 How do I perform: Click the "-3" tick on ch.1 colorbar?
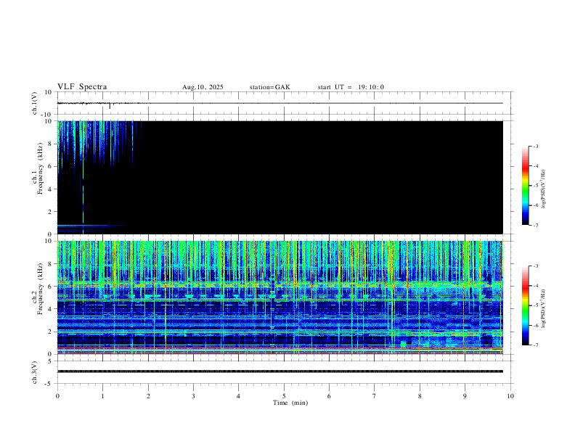coord(536,146)
